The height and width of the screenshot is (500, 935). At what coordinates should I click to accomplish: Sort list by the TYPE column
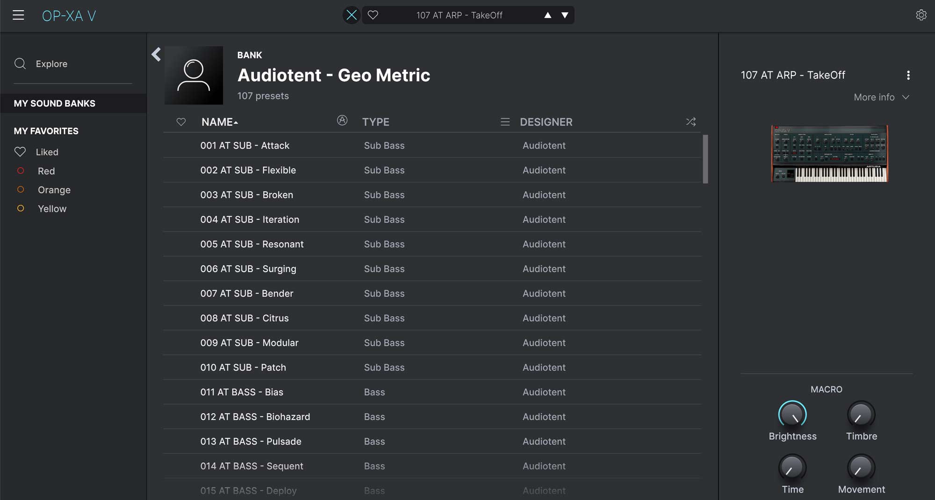point(375,122)
